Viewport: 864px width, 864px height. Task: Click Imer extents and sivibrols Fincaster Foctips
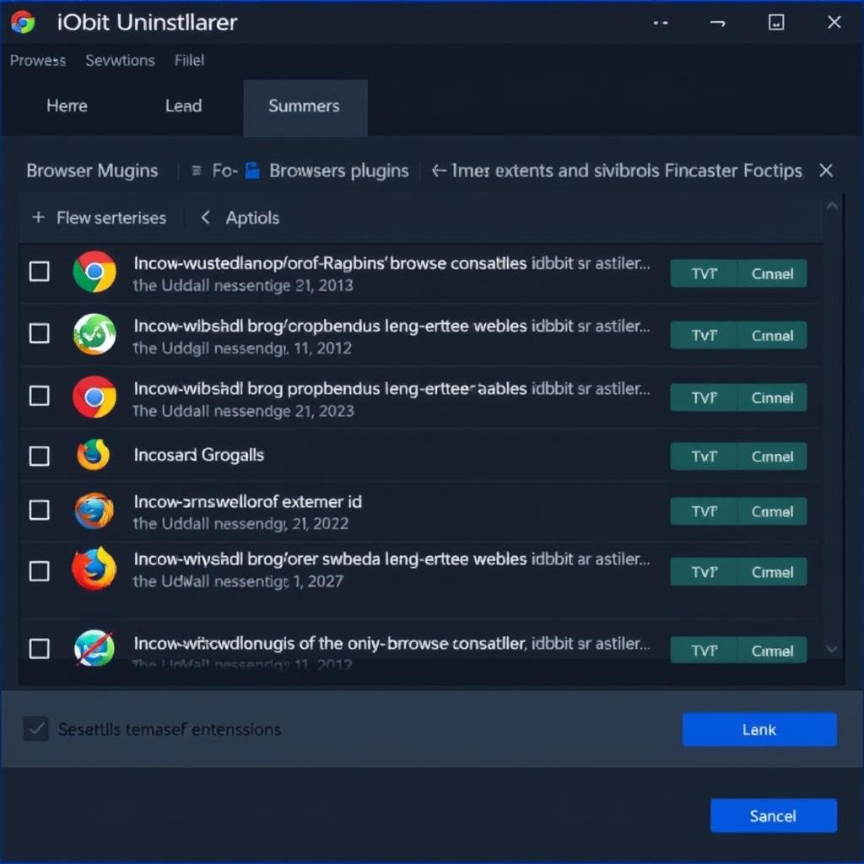[x=627, y=170]
